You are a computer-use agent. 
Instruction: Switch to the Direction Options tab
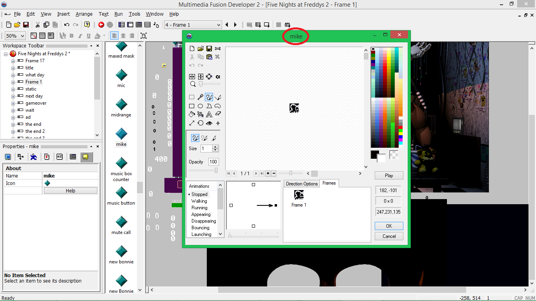click(302, 184)
